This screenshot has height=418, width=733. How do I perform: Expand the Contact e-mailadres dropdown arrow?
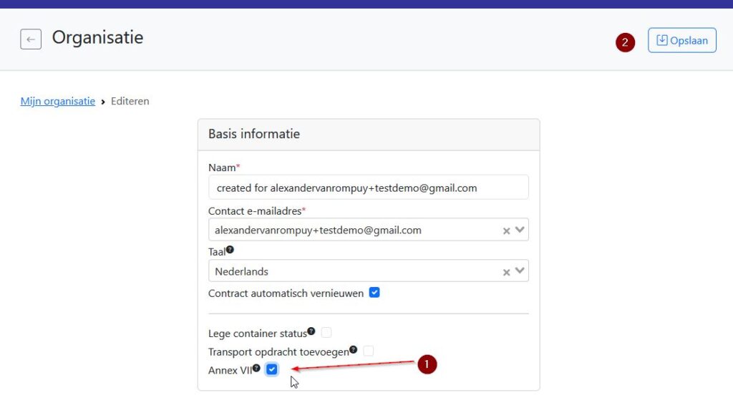click(520, 230)
